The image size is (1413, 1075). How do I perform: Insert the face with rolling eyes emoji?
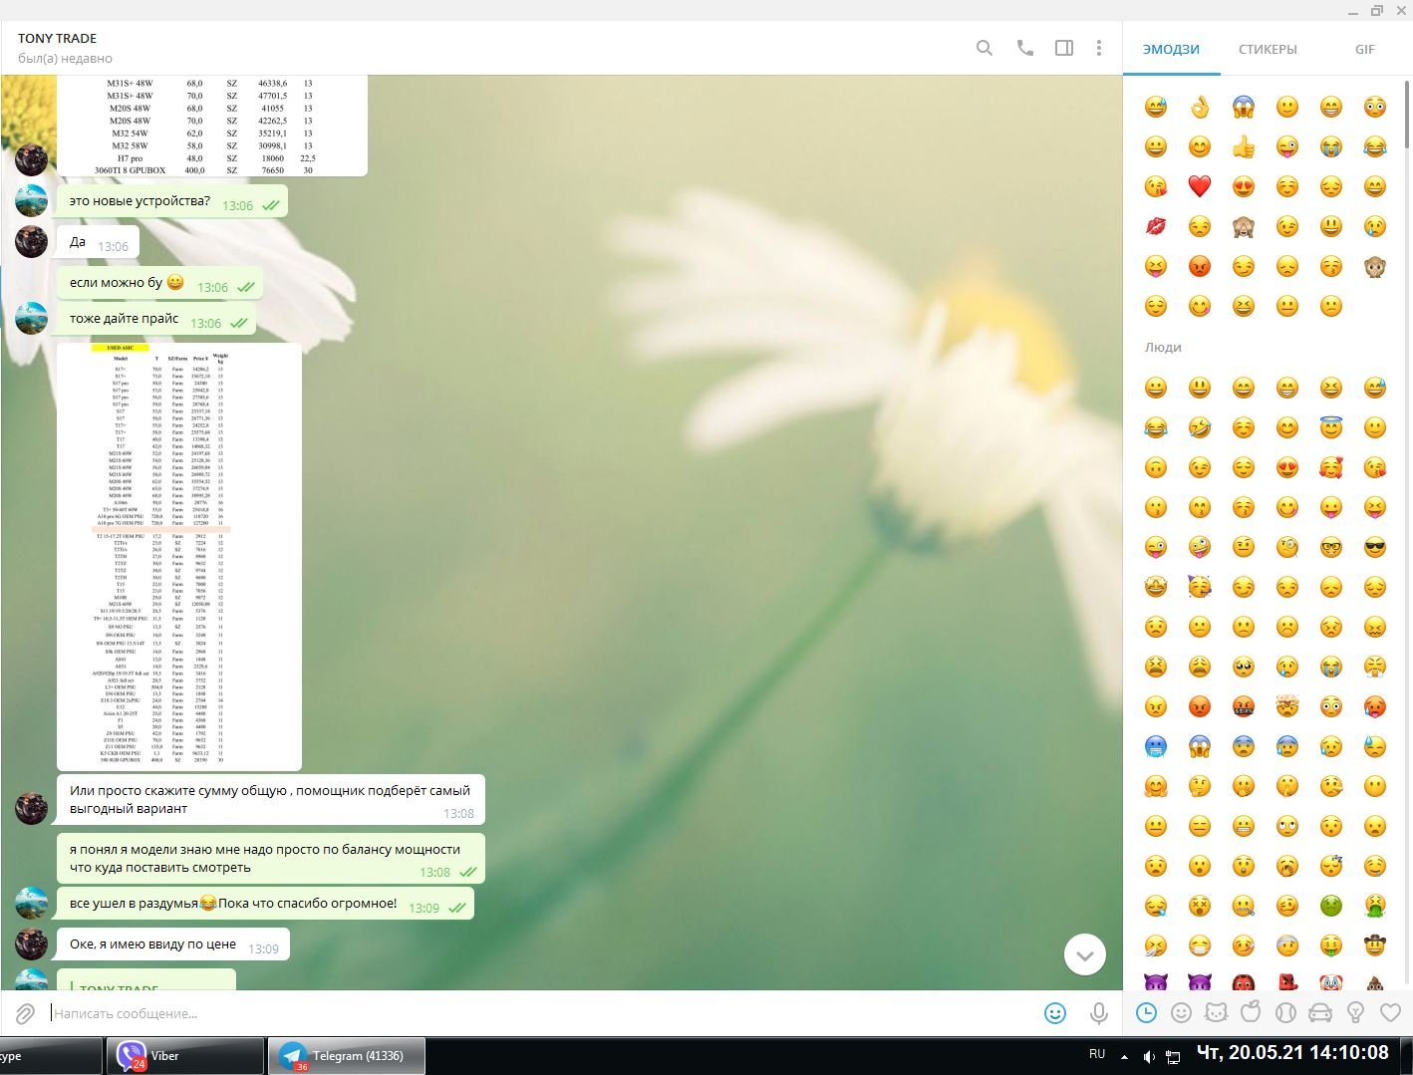(x=1287, y=826)
